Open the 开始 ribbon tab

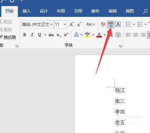[x=9, y=11]
